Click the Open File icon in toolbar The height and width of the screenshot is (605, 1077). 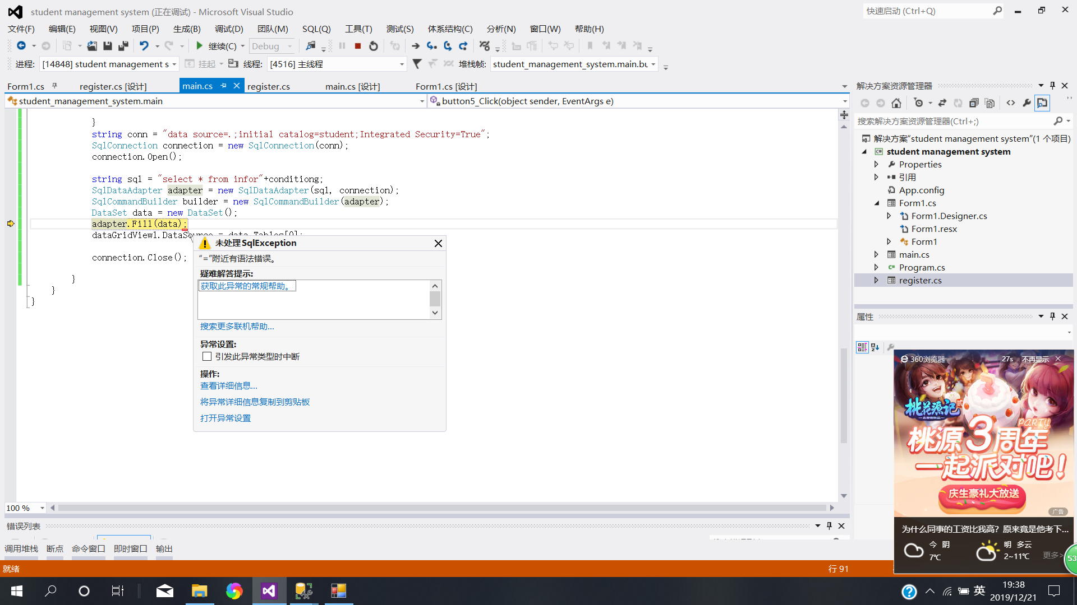pos(92,46)
